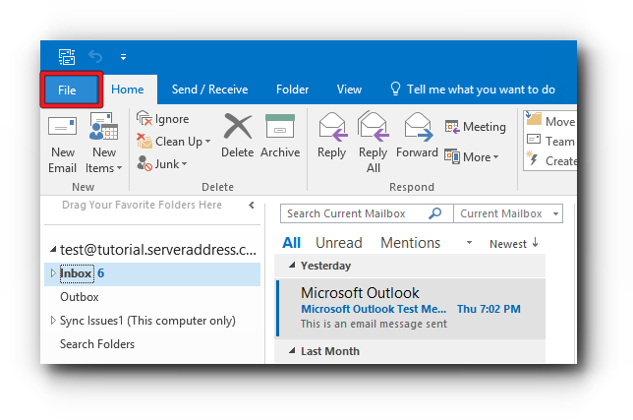Select the Outbox folder
Image resolution: width=633 pixels, height=420 pixels.
pyautogui.click(x=79, y=297)
